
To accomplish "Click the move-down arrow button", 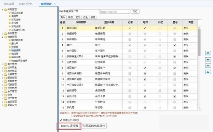I will tap(208, 66).
